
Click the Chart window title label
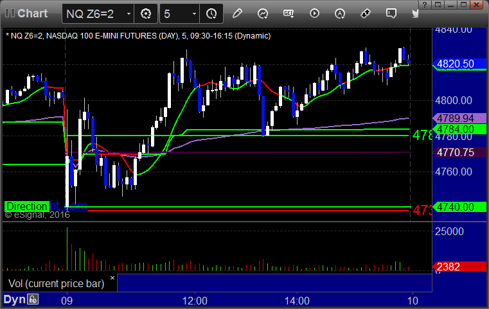point(32,13)
